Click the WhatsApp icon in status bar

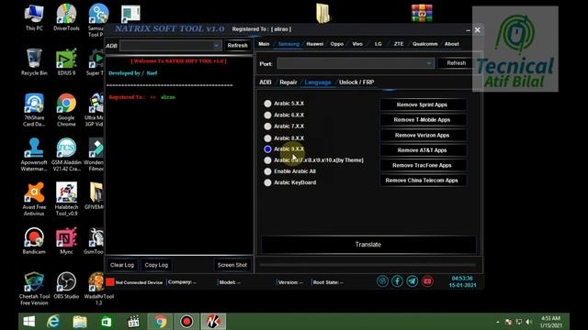tap(382, 281)
